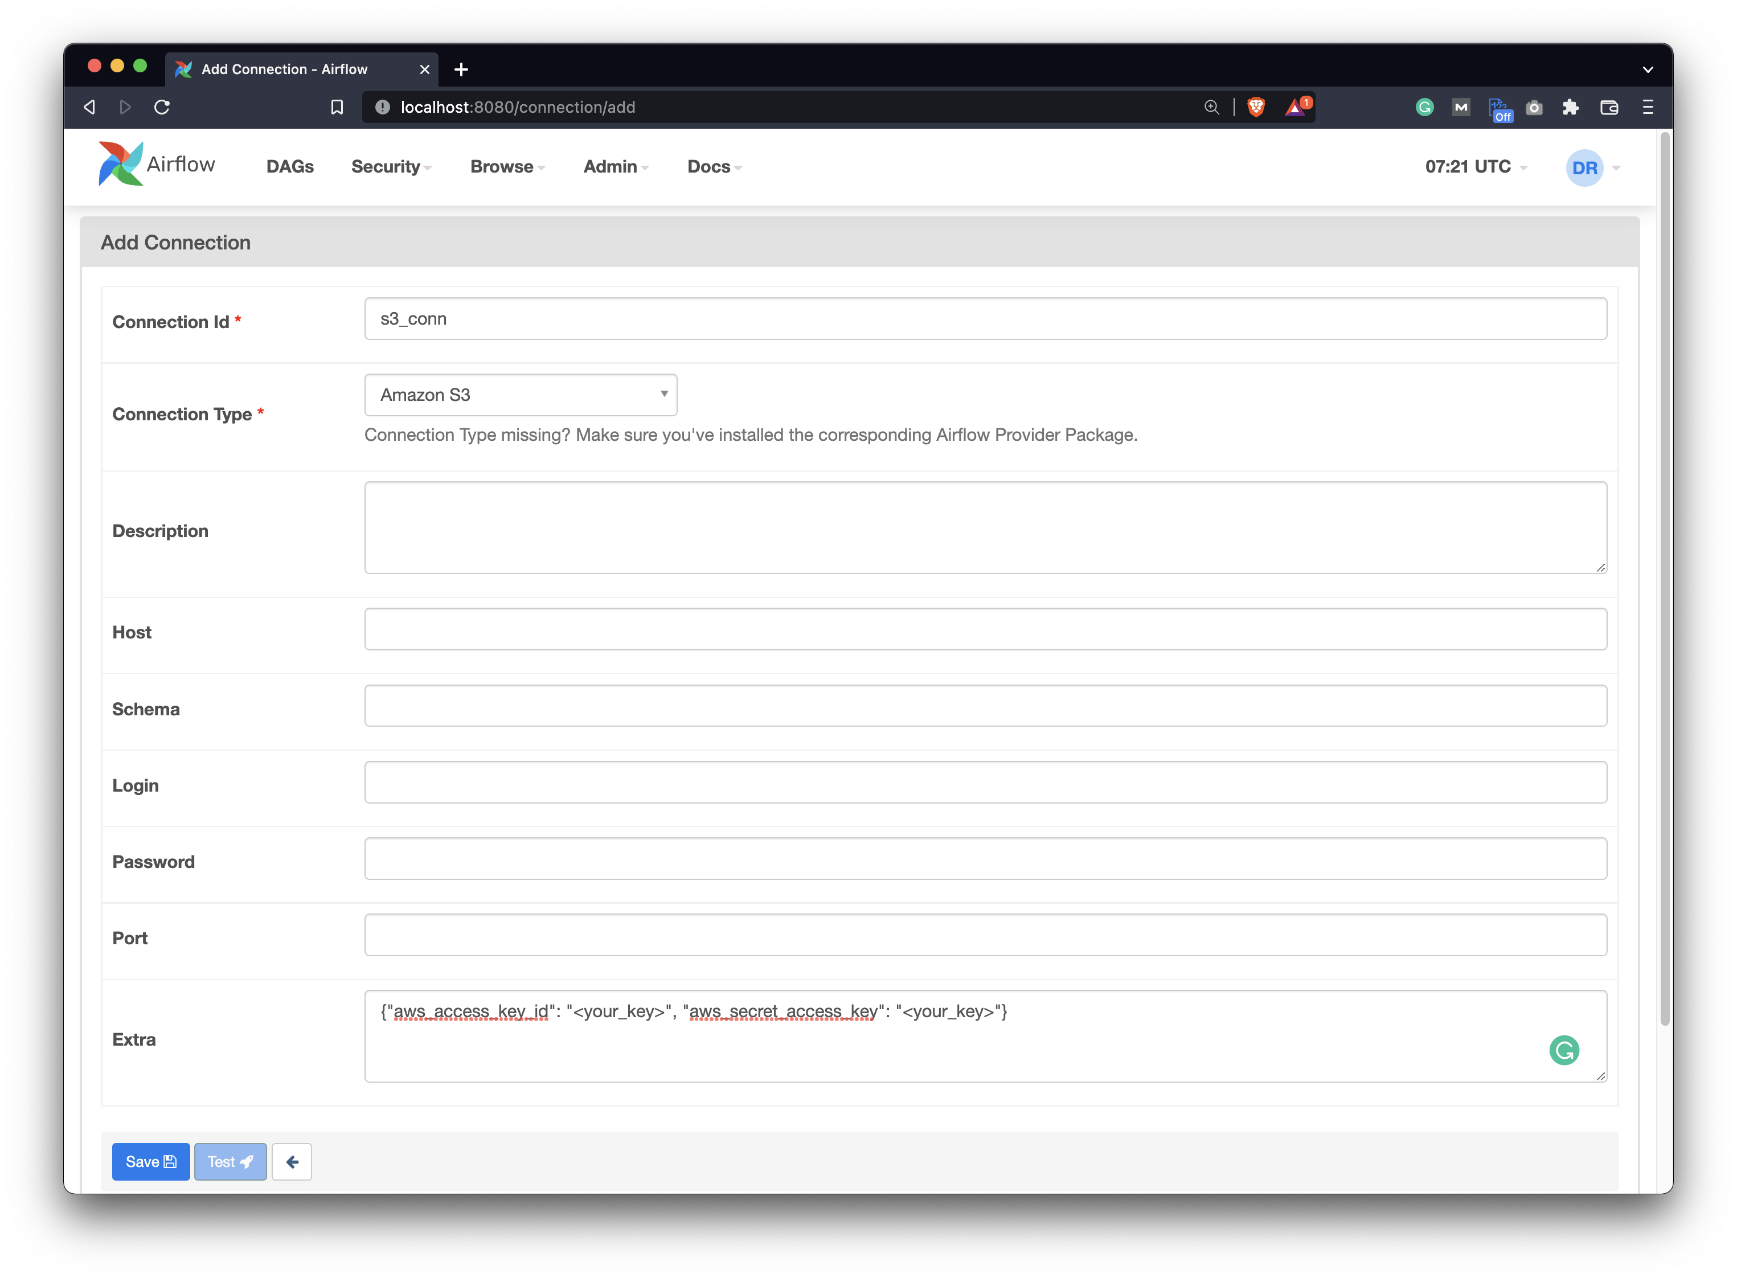This screenshot has width=1737, height=1278.
Task: Go to the DAGs page
Action: [290, 167]
